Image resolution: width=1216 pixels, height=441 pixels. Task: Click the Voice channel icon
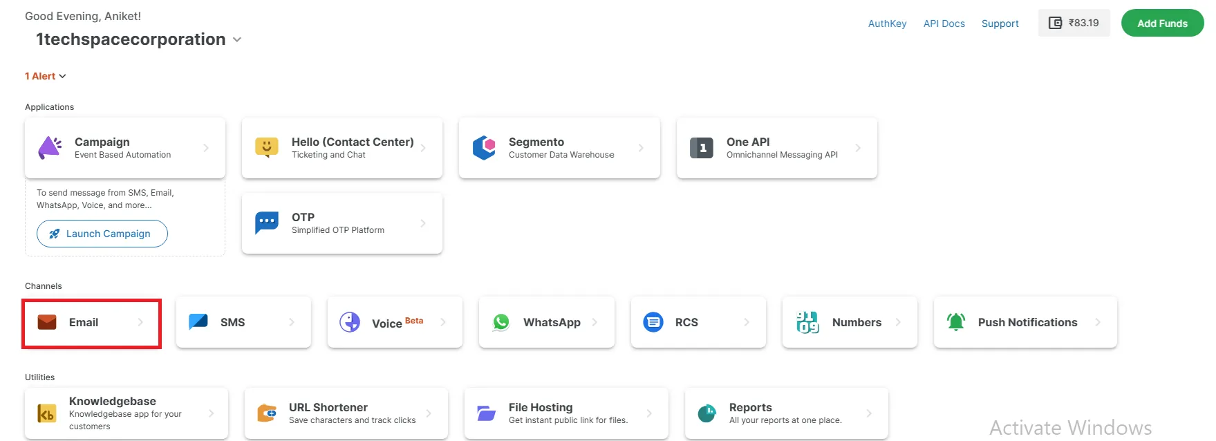[x=350, y=322]
